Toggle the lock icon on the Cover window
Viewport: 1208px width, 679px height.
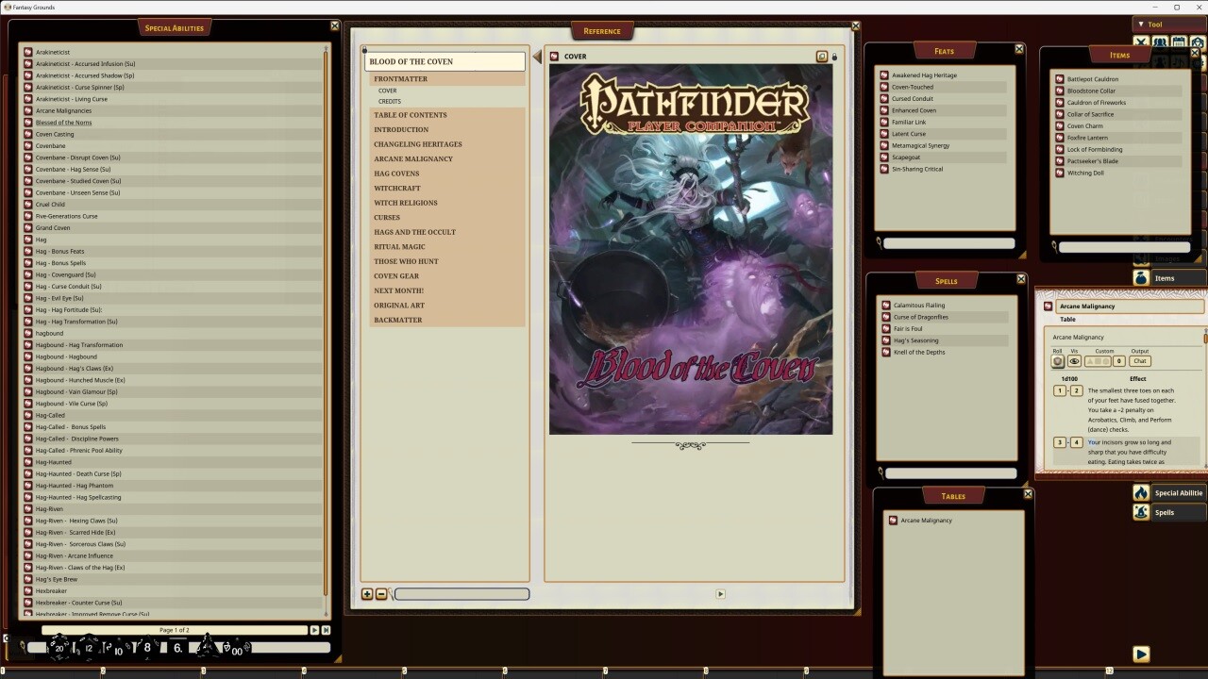tap(836, 57)
